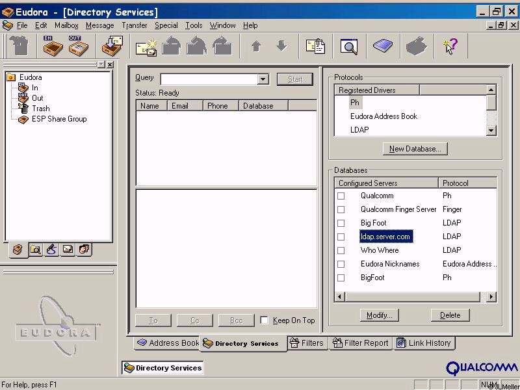Screen dimensions: 520x390
Task: Click the Delete button under Databases
Action: point(450,315)
